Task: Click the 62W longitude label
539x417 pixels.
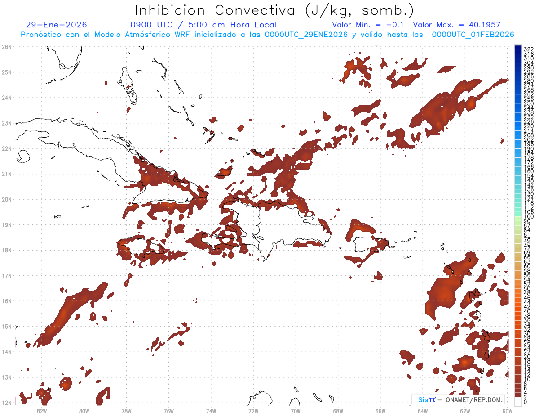Action: tap(464, 410)
